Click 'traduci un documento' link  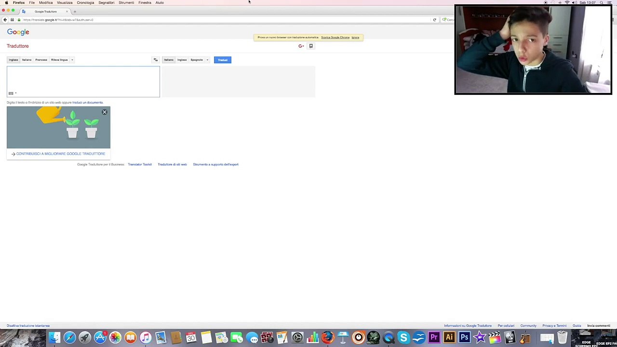tap(88, 103)
